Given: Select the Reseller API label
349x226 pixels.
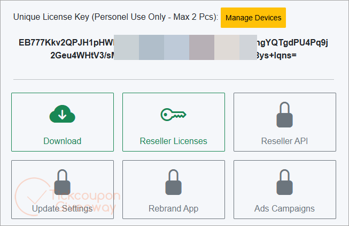Looking at the screenshot, I should click(284, 141).
